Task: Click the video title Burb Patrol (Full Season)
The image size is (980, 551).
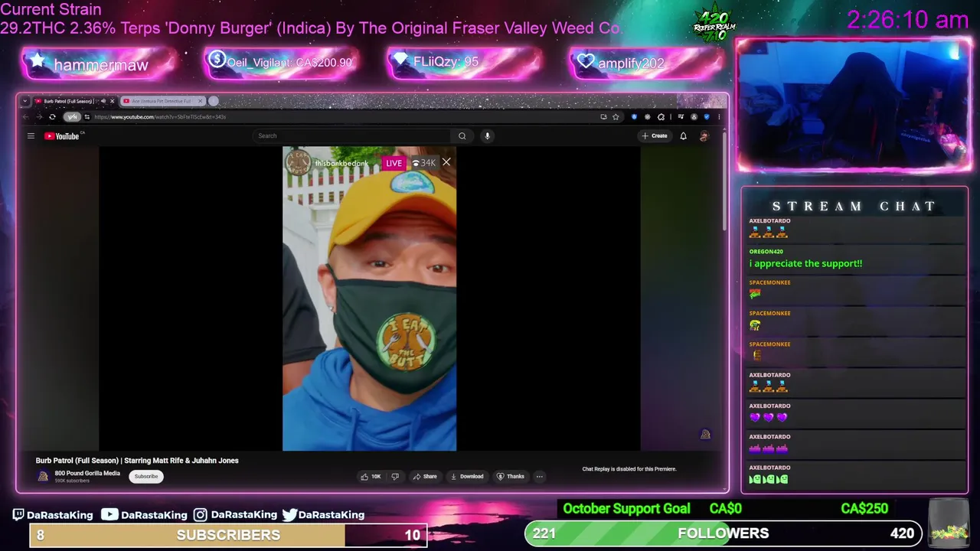Action: pyautogui.click(x=137, y=461)
